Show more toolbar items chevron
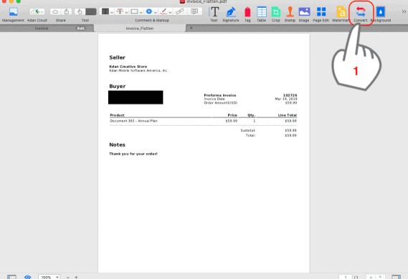Image resolution: width=408 pixels, height=279 pixels. click(404, 11)
